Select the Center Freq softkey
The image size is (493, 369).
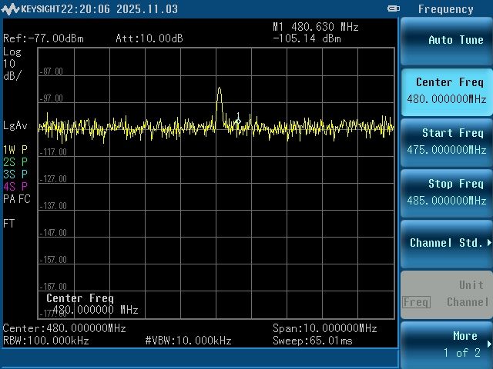pyautogui.click(x=447, y=92)
